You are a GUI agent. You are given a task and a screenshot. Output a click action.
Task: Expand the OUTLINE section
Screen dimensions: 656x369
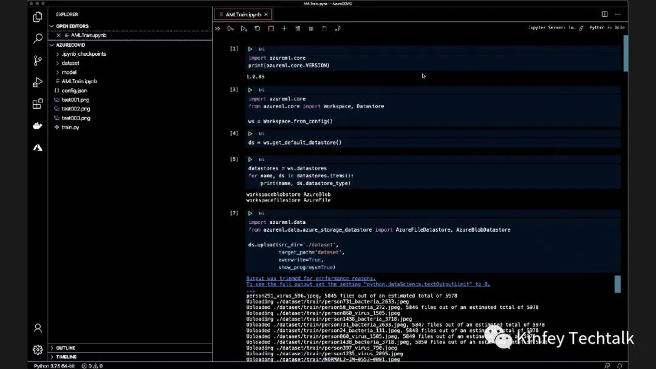tap(130, 348)
